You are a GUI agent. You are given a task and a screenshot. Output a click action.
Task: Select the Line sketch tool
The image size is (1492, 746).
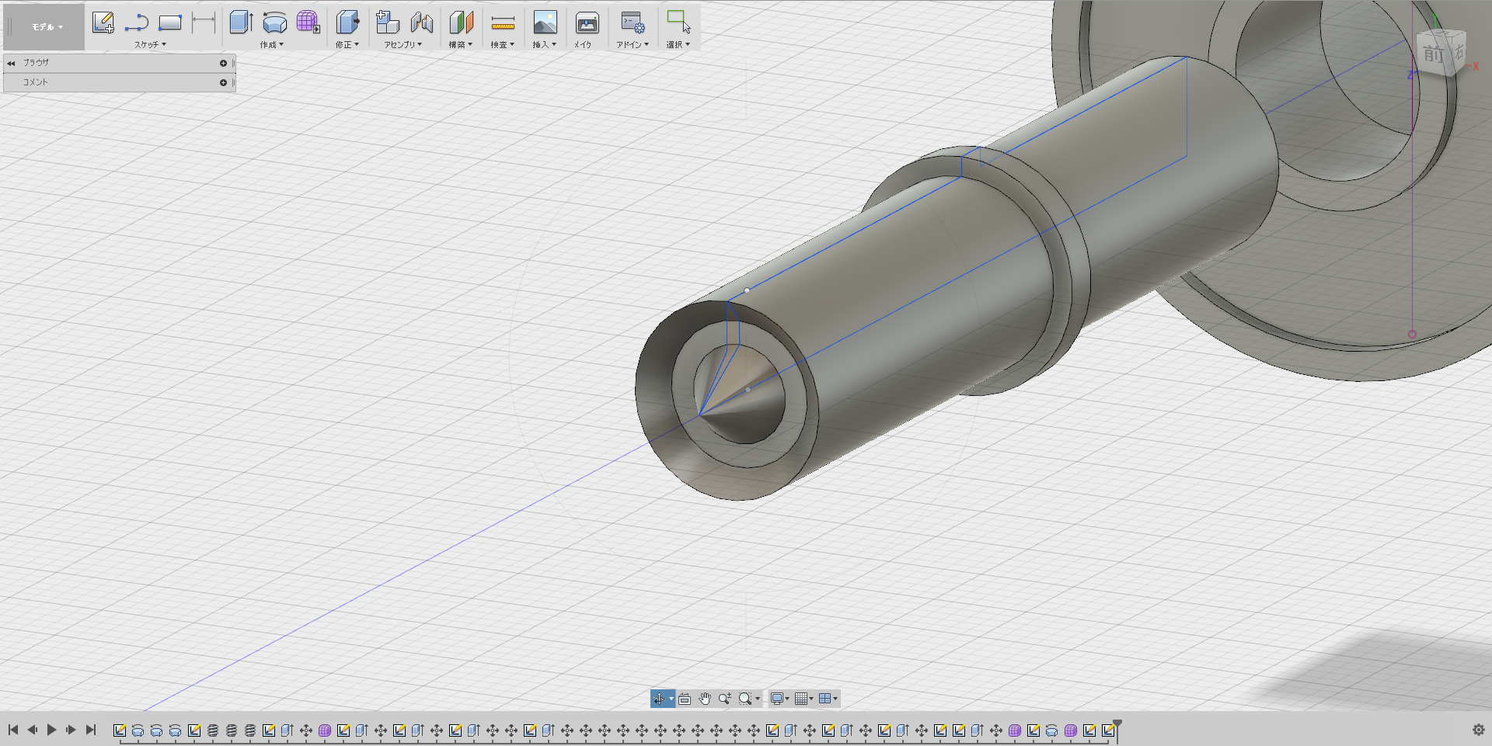tap(137, 23)
